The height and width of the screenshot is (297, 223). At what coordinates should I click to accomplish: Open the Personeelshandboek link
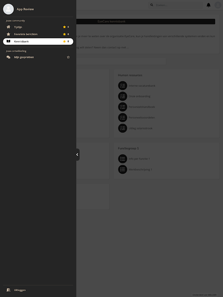[142, 107]
